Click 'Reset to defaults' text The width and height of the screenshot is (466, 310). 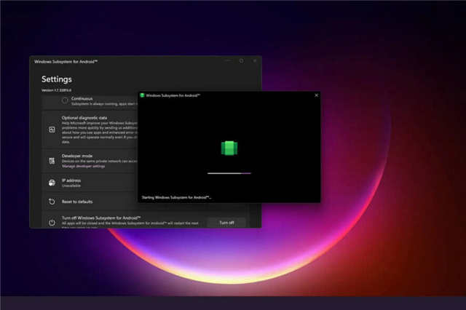click(x=77, y=202)
